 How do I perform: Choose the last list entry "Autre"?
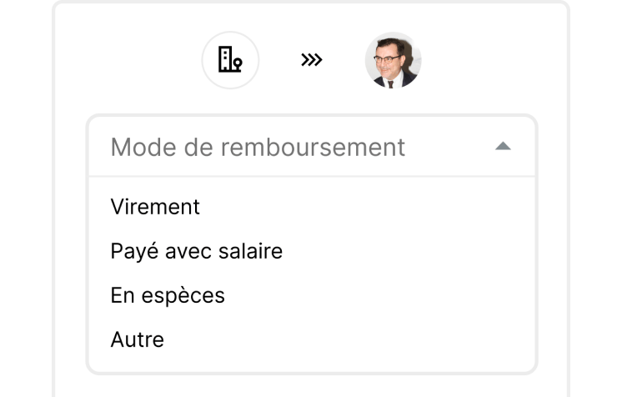138,339
